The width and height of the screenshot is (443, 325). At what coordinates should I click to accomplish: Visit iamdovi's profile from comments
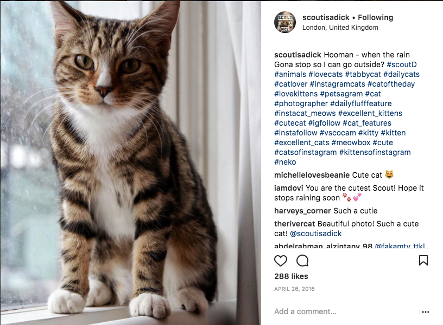pyautogui.click(x=289, y=188)
